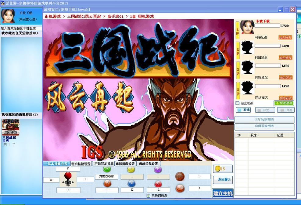Click the K key binding field
This screenshot has width=301, height=205.
[x=132, y=190]
